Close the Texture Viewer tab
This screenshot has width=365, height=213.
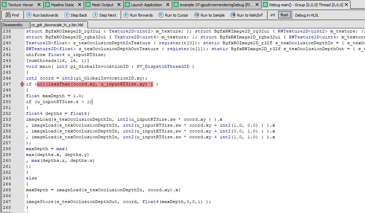[38, 5]
